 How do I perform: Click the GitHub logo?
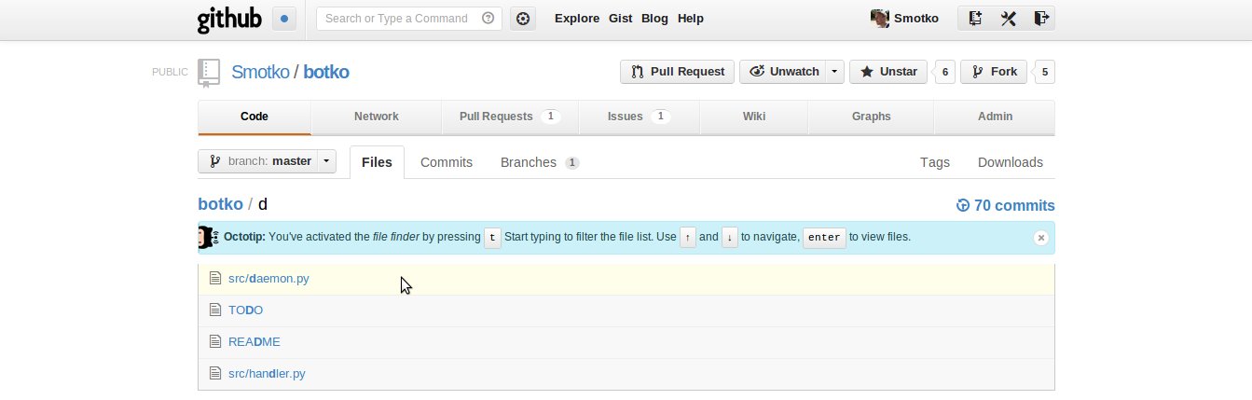[x=230, y=19]
